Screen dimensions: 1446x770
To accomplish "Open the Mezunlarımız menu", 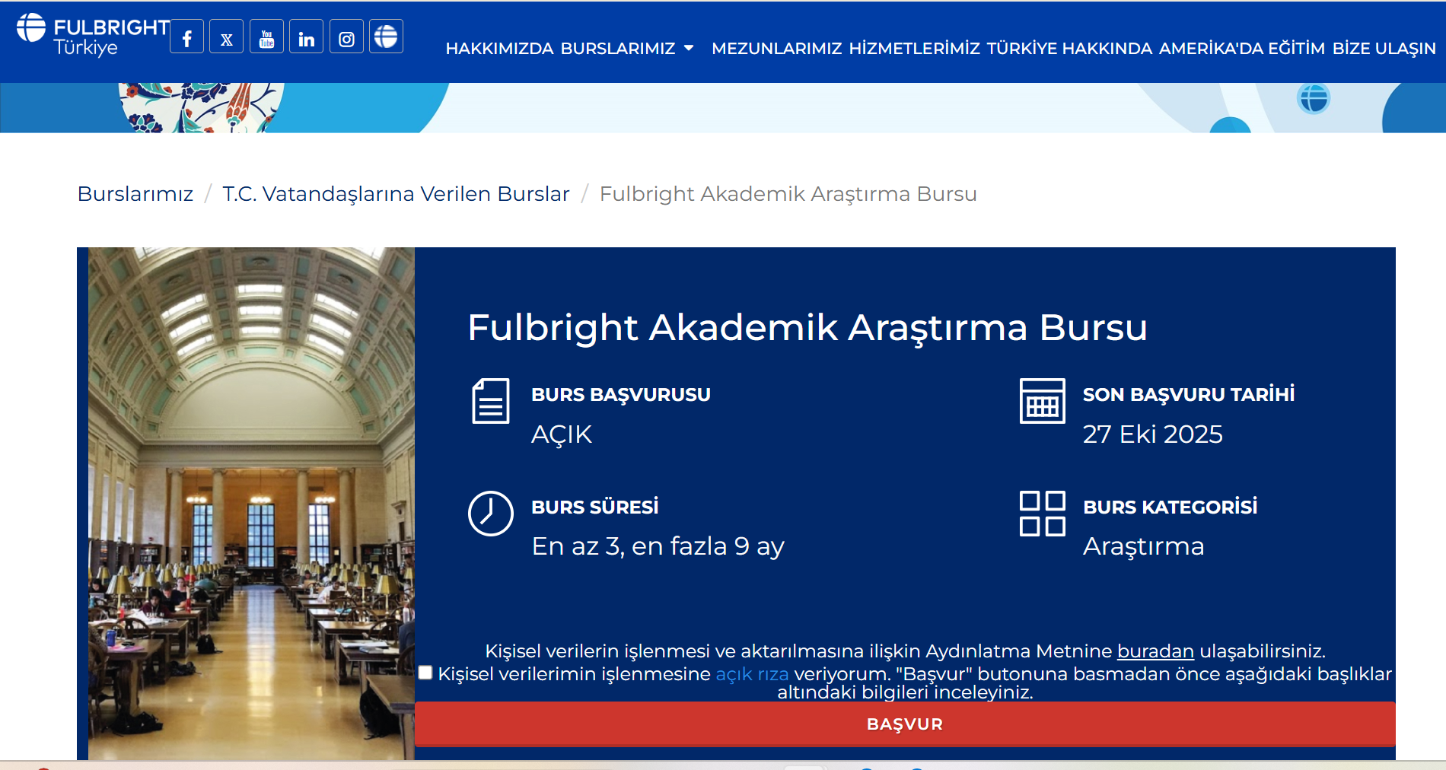I will pyautogui.click(x=776, y=49).
